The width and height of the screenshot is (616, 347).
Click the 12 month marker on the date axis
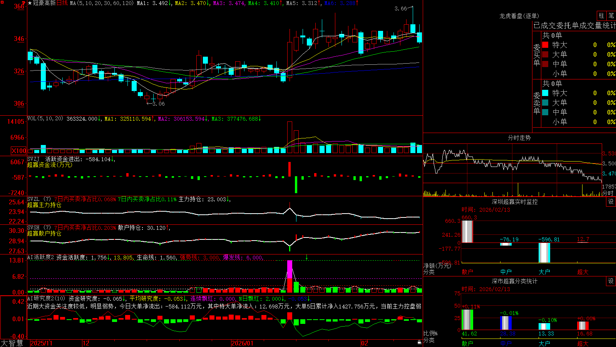point(86,343)
